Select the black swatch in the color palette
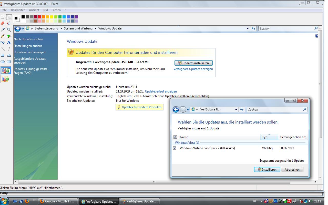This screenshot has height=205, width=328. pyautogui.click(x=23, y=17)
